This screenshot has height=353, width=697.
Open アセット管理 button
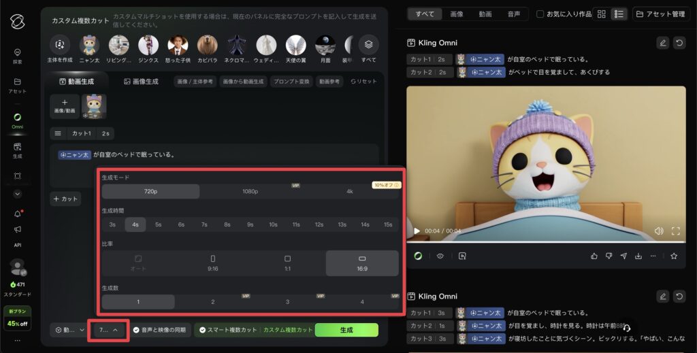[x=660, y=14]
